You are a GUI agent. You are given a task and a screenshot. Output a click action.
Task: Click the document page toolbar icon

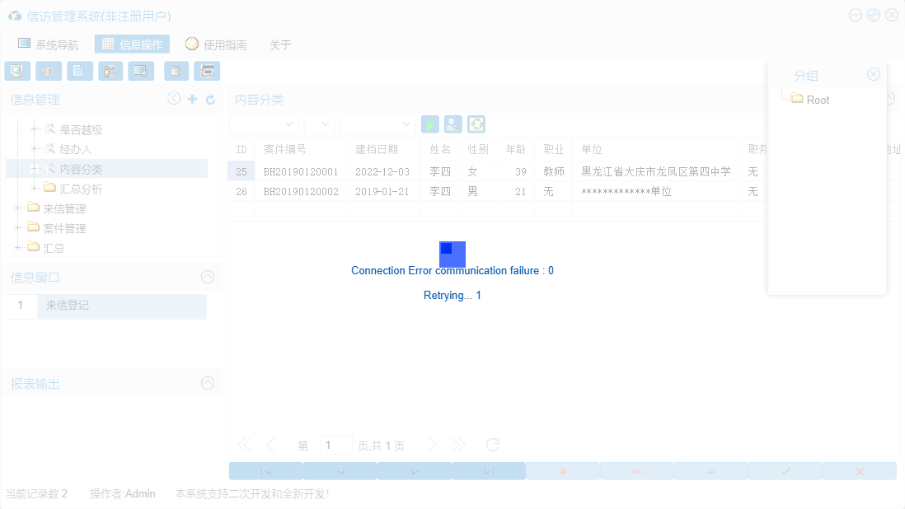(79, 71)
